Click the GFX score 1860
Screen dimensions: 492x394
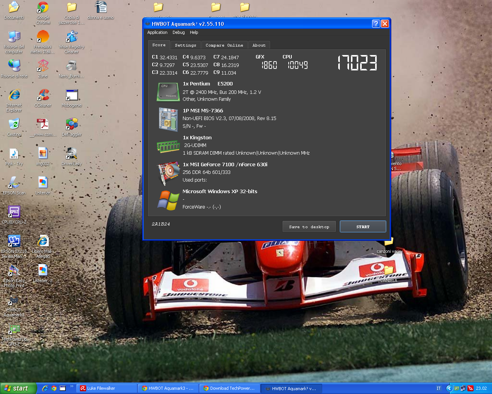pyautogui.click(x=269, y=65)
